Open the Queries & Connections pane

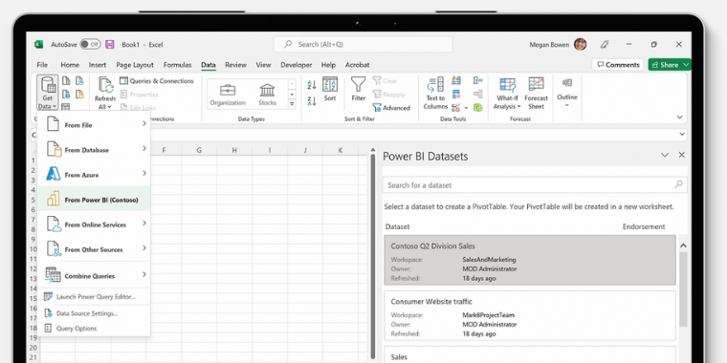[157, 80]
